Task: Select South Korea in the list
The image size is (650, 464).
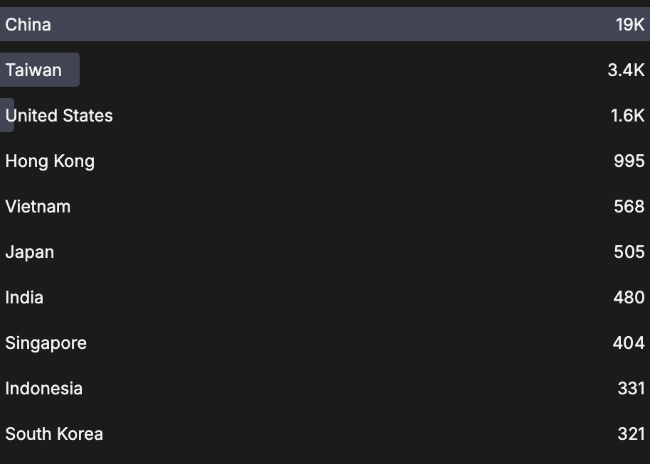Action: click(x=54, y=434)
